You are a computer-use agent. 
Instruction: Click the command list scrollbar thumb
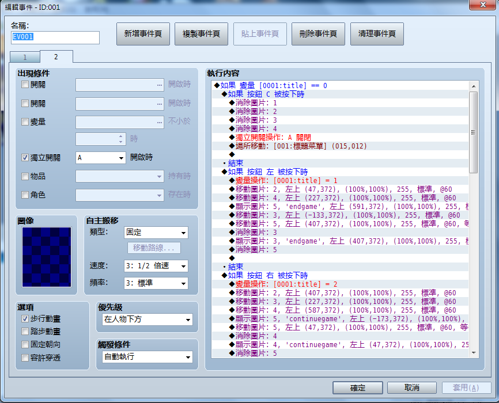[x=474, y=132]
